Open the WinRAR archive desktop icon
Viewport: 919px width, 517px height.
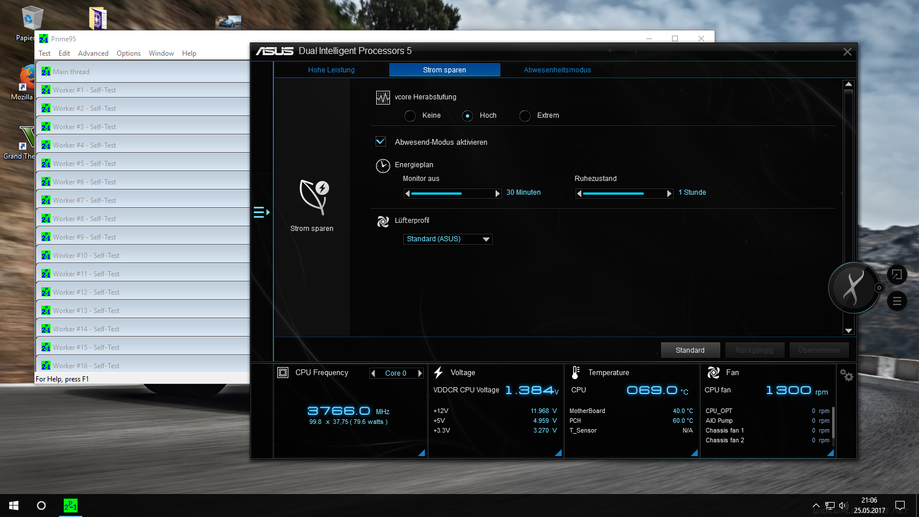[x=98, y=18]
